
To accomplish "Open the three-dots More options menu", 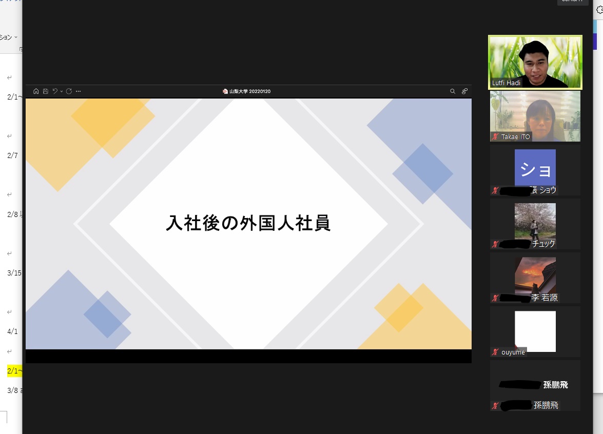I will tap(78, 91).
